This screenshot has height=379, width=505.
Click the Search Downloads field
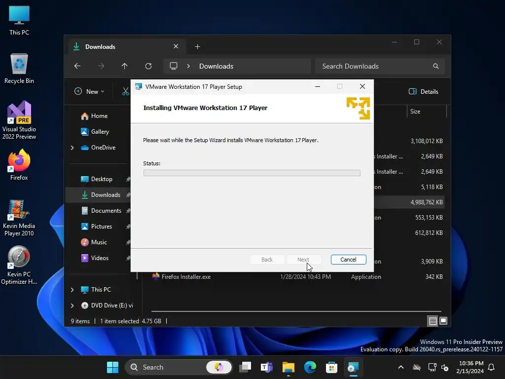380,66
